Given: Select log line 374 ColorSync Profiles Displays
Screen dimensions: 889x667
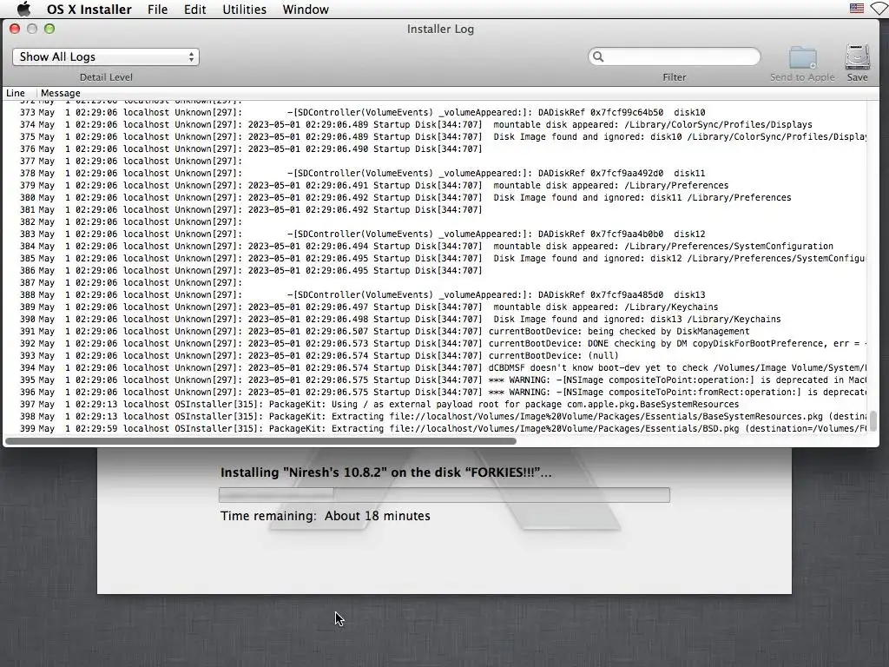Looking at the screenshot, I should 436,125.
